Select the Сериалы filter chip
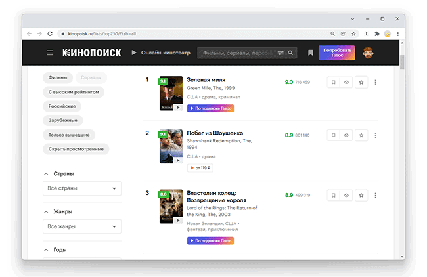The image size is (427, 277). tap(91, 78)
